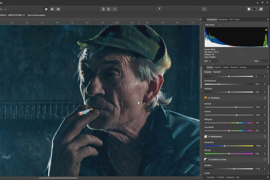Screen dimensions: 270x180
Task: Click the Schatten value stepper
Action: pyautogui.click(x=265, y=169)
